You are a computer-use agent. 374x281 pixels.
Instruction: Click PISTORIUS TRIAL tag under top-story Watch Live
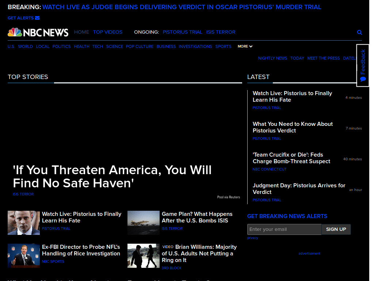coord(56,229)
